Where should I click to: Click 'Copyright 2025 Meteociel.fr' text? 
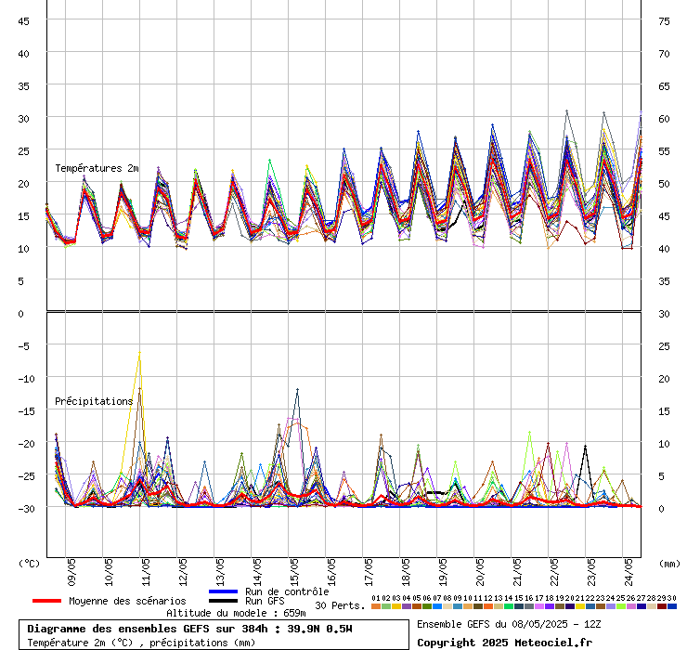point(504,643)
